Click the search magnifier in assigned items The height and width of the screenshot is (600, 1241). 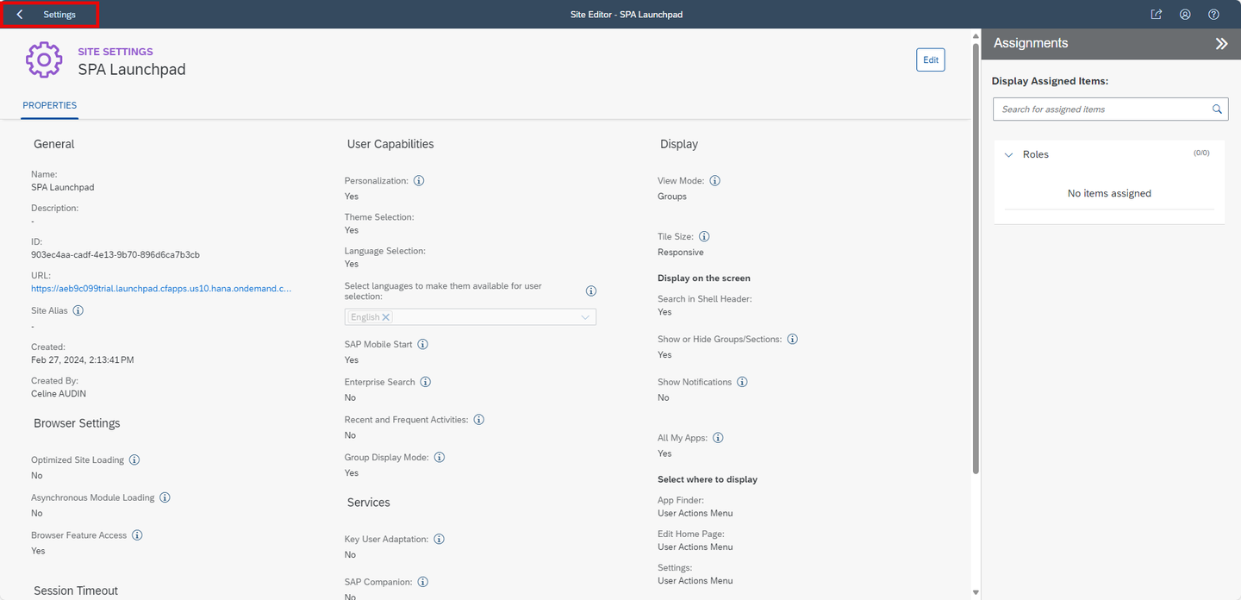[1217, 109]
